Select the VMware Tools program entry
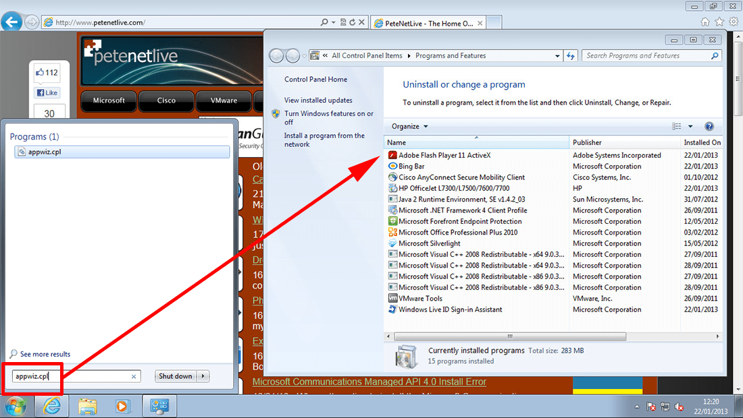The width and height of the screenshot is (743, 418). pos(419,298)
